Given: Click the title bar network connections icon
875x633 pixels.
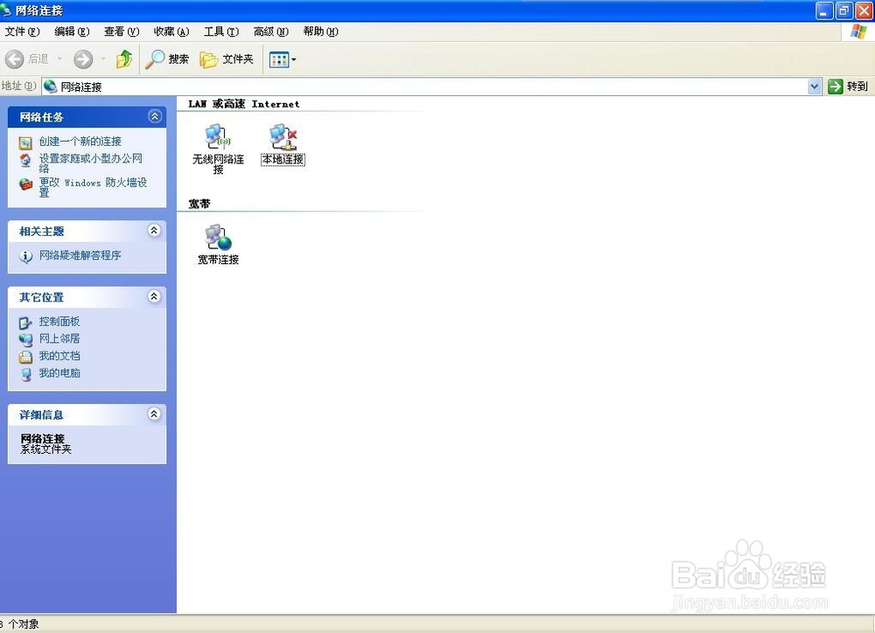Looking at the screenshot, I should pos(5,10).
